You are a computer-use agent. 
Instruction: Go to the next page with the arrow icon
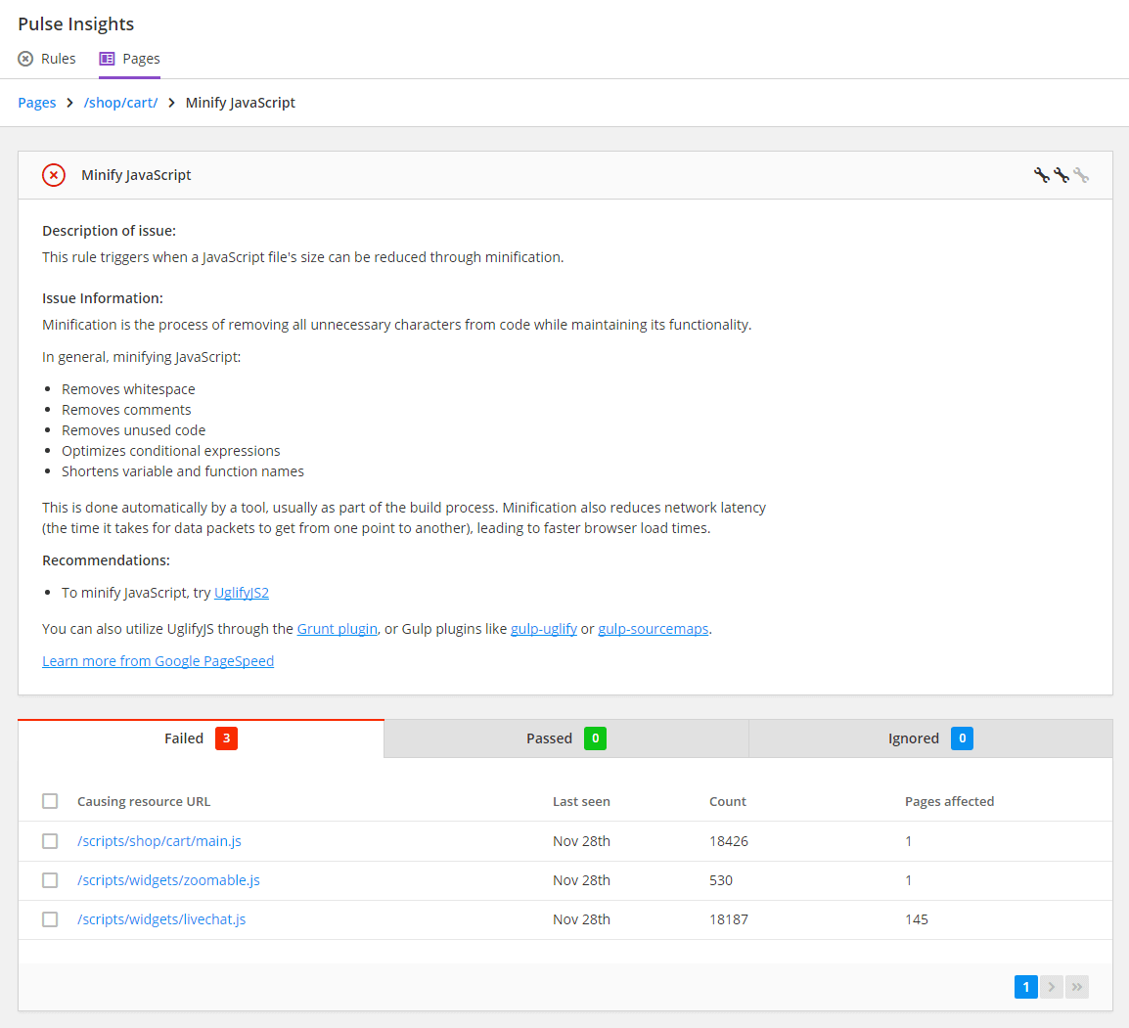[x=1051, y=986]
